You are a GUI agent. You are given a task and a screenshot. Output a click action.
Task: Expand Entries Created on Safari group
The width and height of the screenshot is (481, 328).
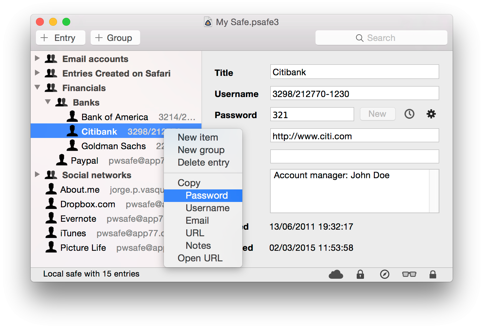(37, 73)
